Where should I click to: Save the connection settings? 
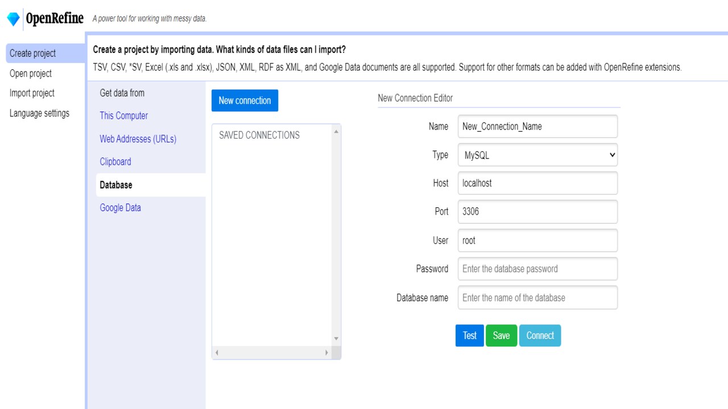(501, 335)
